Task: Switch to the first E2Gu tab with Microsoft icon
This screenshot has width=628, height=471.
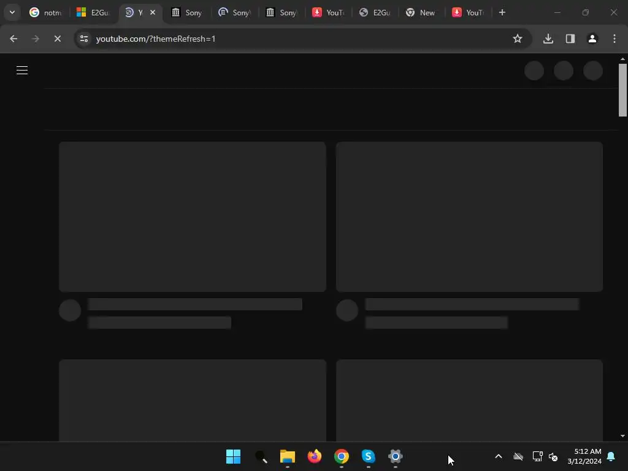Action: tap(93, 12)
